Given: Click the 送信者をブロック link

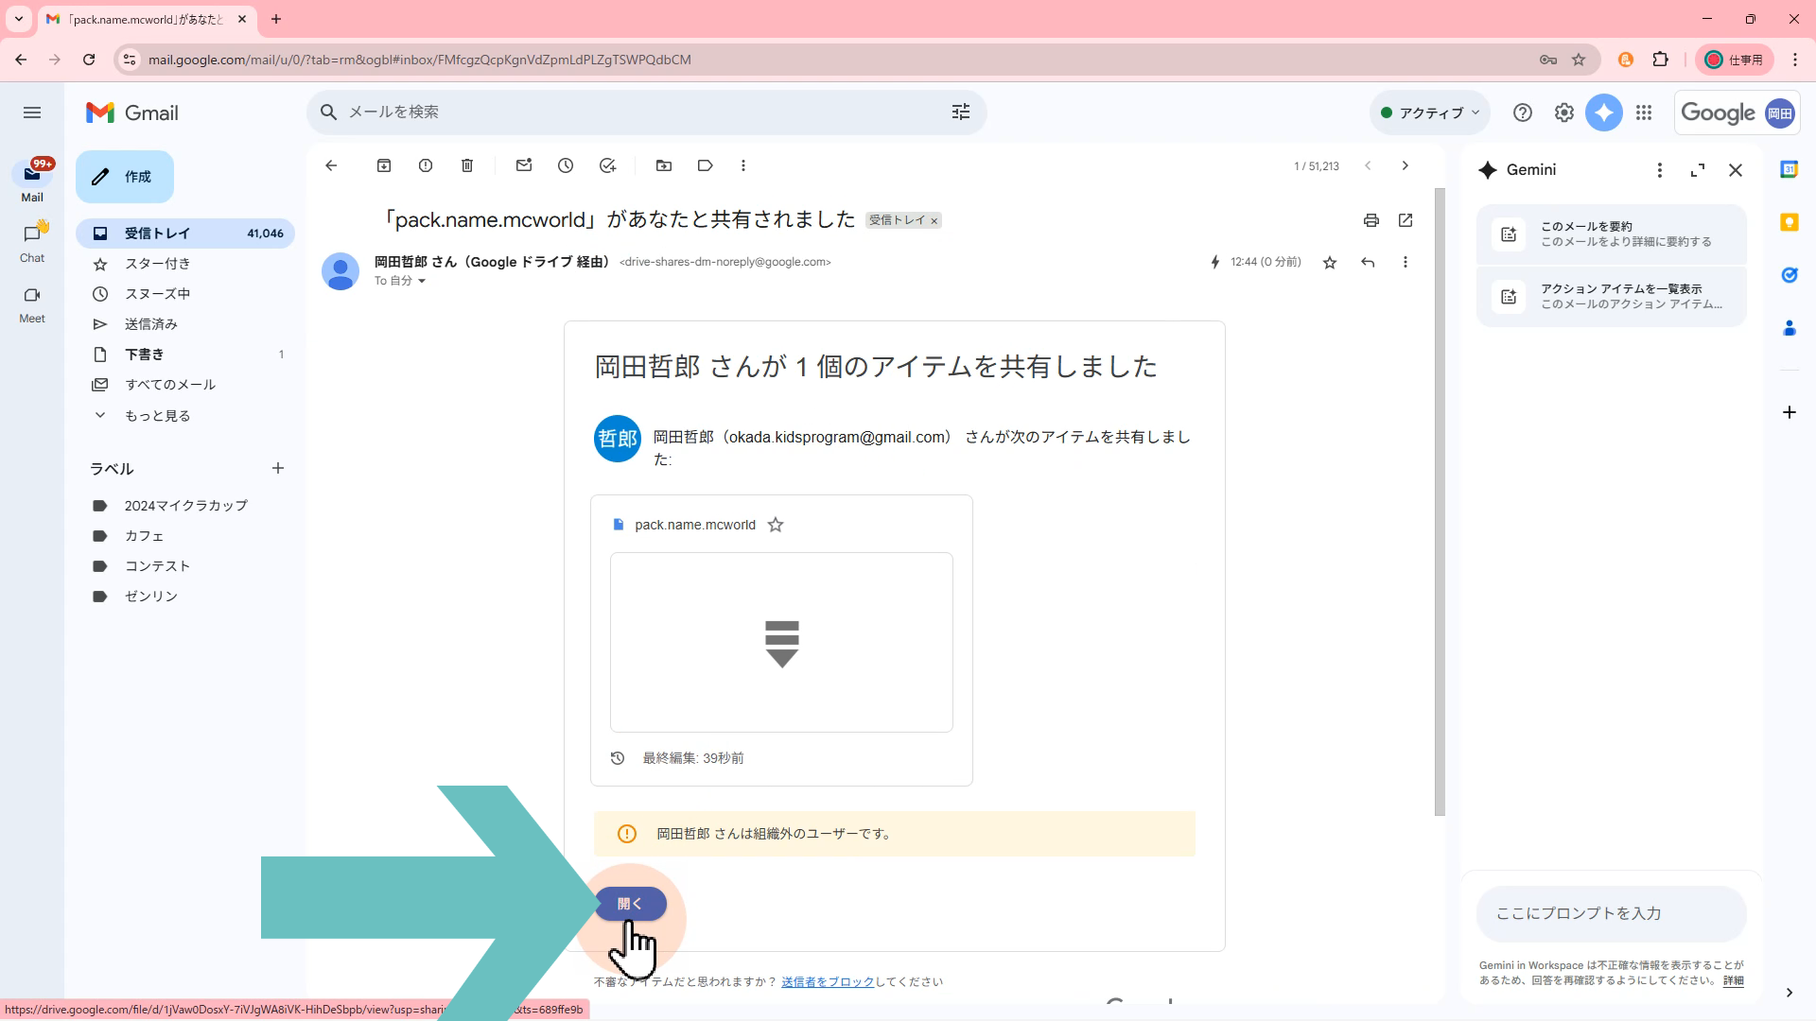Looking at the screenshot, I should click(828, 982).
